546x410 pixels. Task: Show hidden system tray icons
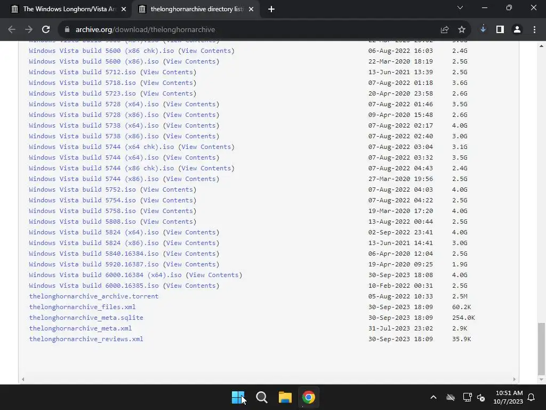click(x=433, y=397)
